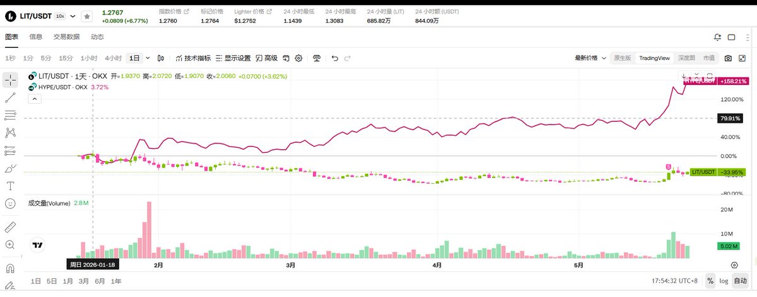Set range to 5日 at bottom
The width and height of the screenshot is (757, 297).
point(51,281)
